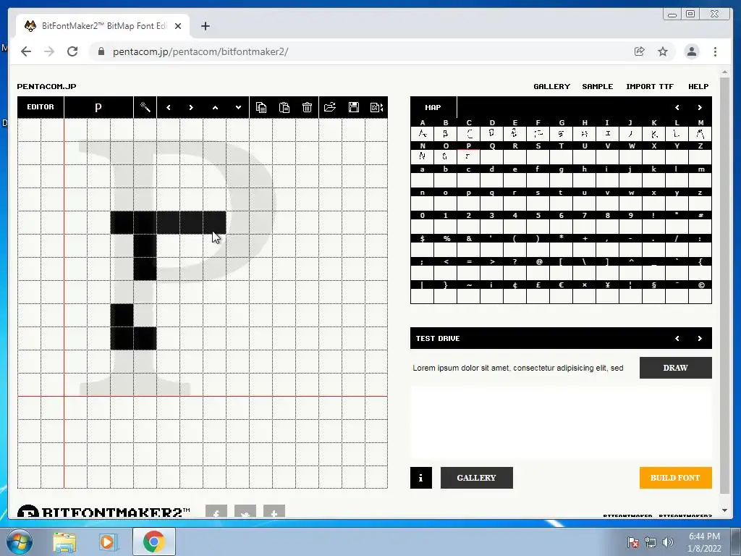Screen dimensions: 741x556
Task: Click the DRAW button
Action: (675, 368)
